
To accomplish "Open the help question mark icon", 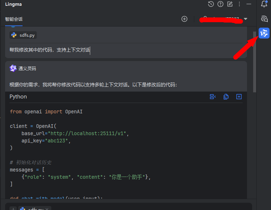I will (x=220, y=4).
